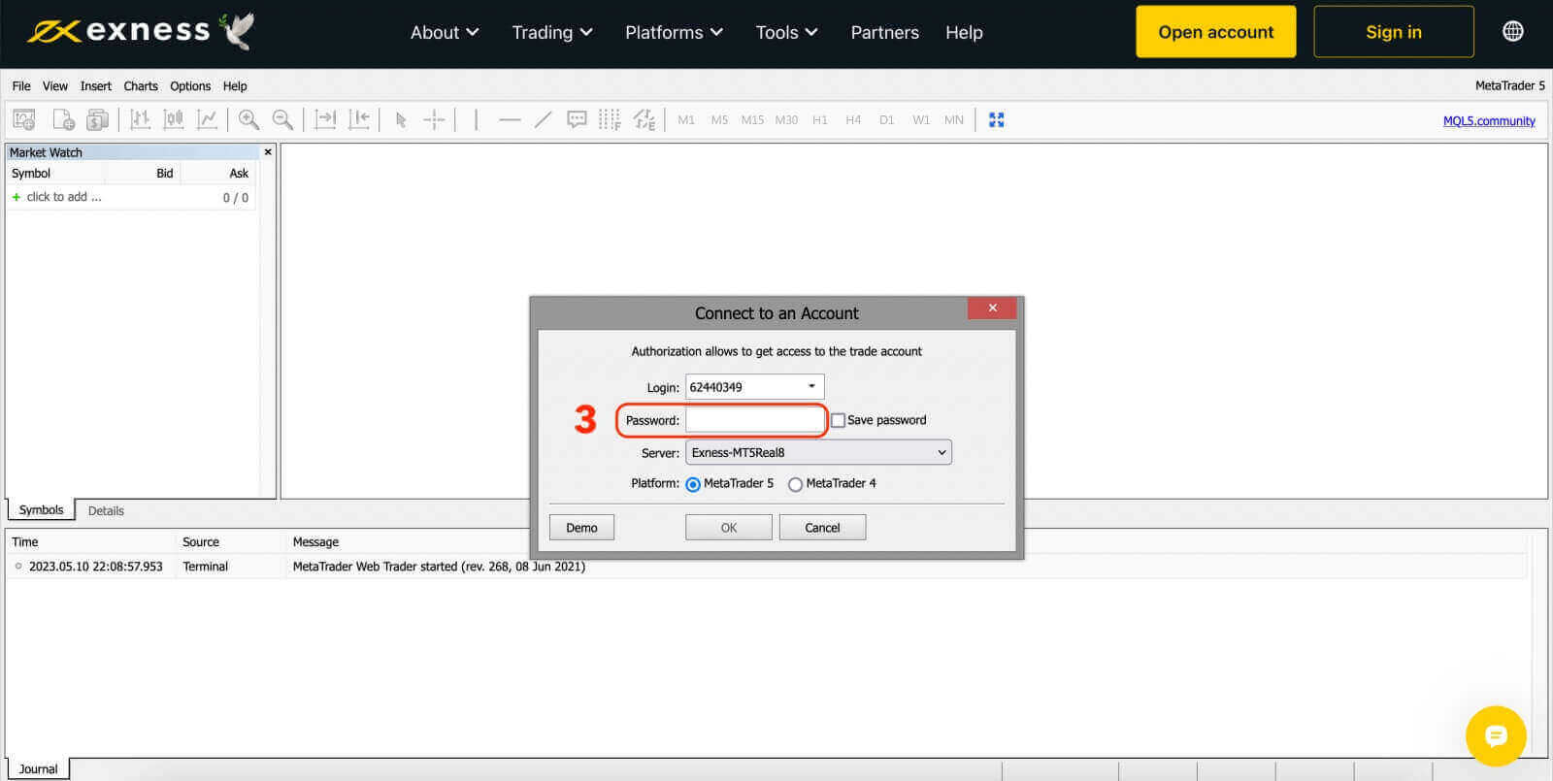This screenshot has width=1553, height=781.
Task: Pick the trendline drawing tool
Action: (543, 119)
